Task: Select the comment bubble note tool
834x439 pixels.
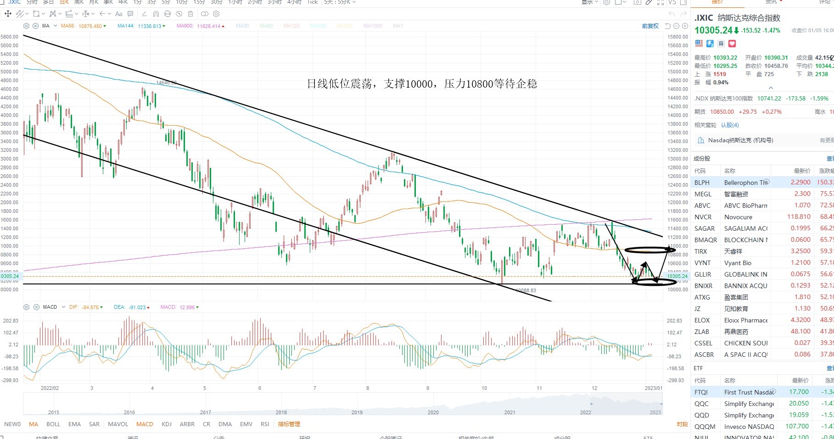Action: (x=130, y=14)
